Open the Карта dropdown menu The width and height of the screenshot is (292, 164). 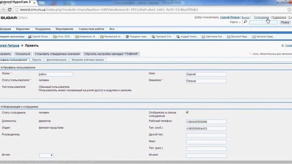click(x=235, y=22)
